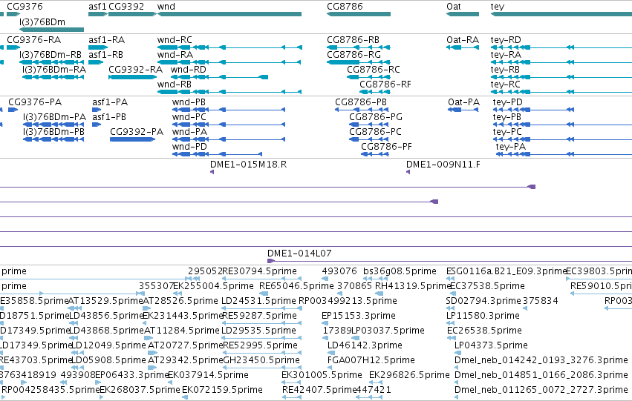Click transcript wnd-RD
Viewport: 632px width, 401px height.
pyautogui.click(x=188, y=70)
